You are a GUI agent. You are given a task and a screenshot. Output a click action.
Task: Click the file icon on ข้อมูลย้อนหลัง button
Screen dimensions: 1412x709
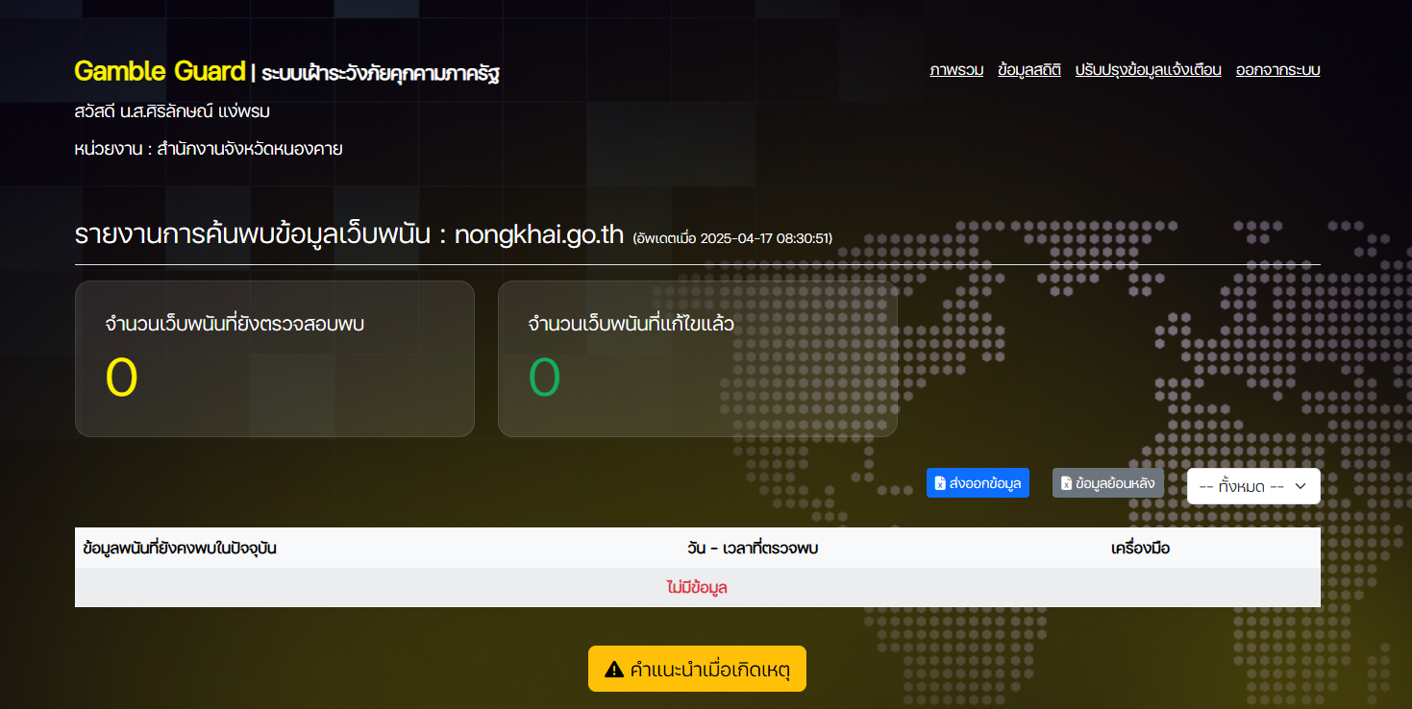coord(1066,483)
